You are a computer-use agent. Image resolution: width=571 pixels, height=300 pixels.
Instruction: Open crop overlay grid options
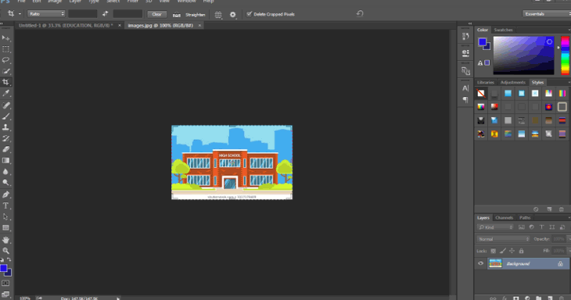coord(218,15)
